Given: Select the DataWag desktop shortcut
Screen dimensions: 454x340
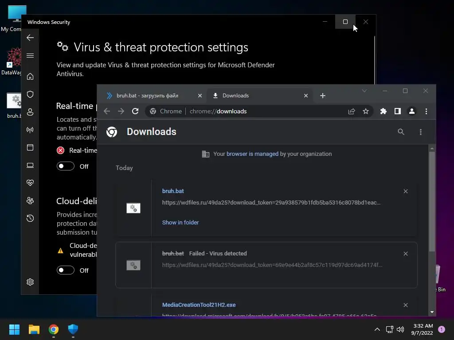Looking at the screenshot, I should [11, 62].
